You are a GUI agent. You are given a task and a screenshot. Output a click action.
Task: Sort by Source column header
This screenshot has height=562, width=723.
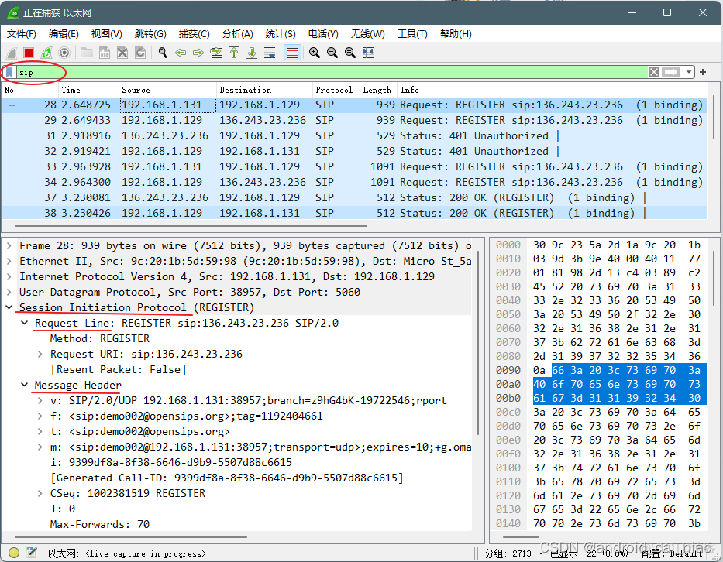[x=167, y=90]
